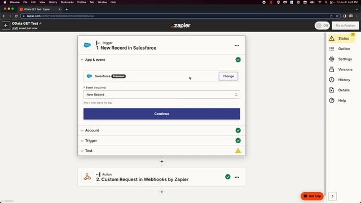This screenshot has width=361, height=203.
Task: Open Chrome Bookmarks menu
Action: tap(67, 2)
